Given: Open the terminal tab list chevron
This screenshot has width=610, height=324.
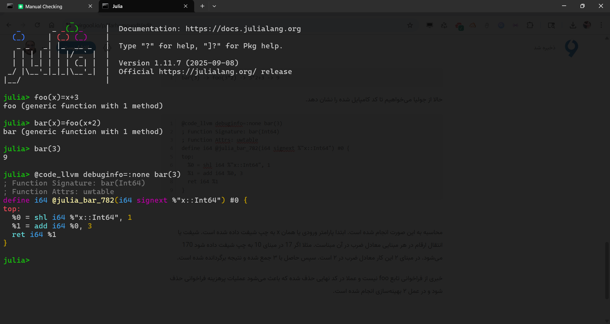Looking at the screenshot, I should pos(214,6).
